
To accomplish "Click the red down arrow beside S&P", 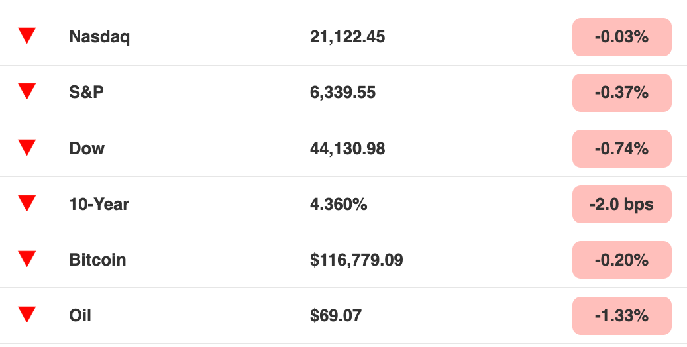I will (x=26, y=91).
